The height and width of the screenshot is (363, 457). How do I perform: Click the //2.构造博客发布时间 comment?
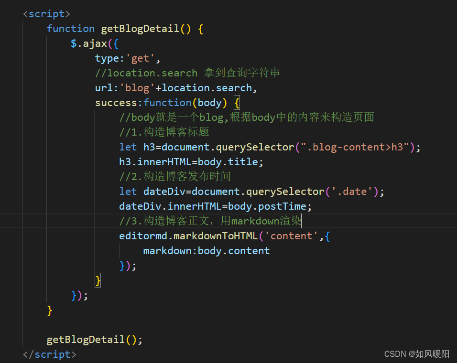[175, 176]
